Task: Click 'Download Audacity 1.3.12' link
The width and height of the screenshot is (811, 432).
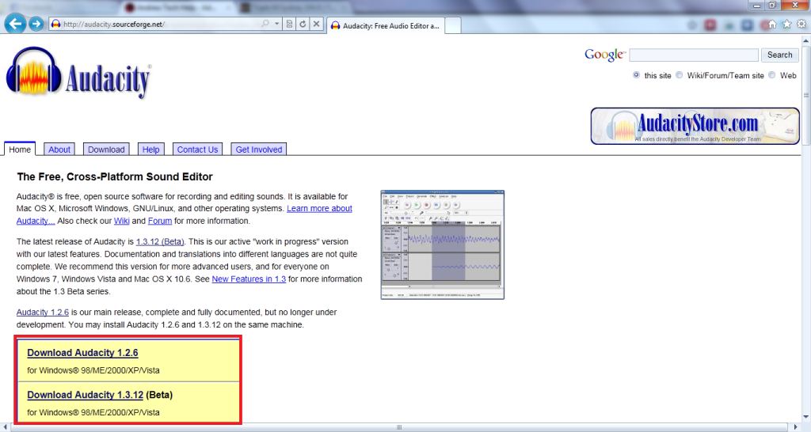Action: click(x=85, y=395)
